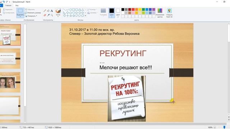Open the shape Fill (Заливка) dropdown
The image size is (230, 129).
(x=93, y=13)
